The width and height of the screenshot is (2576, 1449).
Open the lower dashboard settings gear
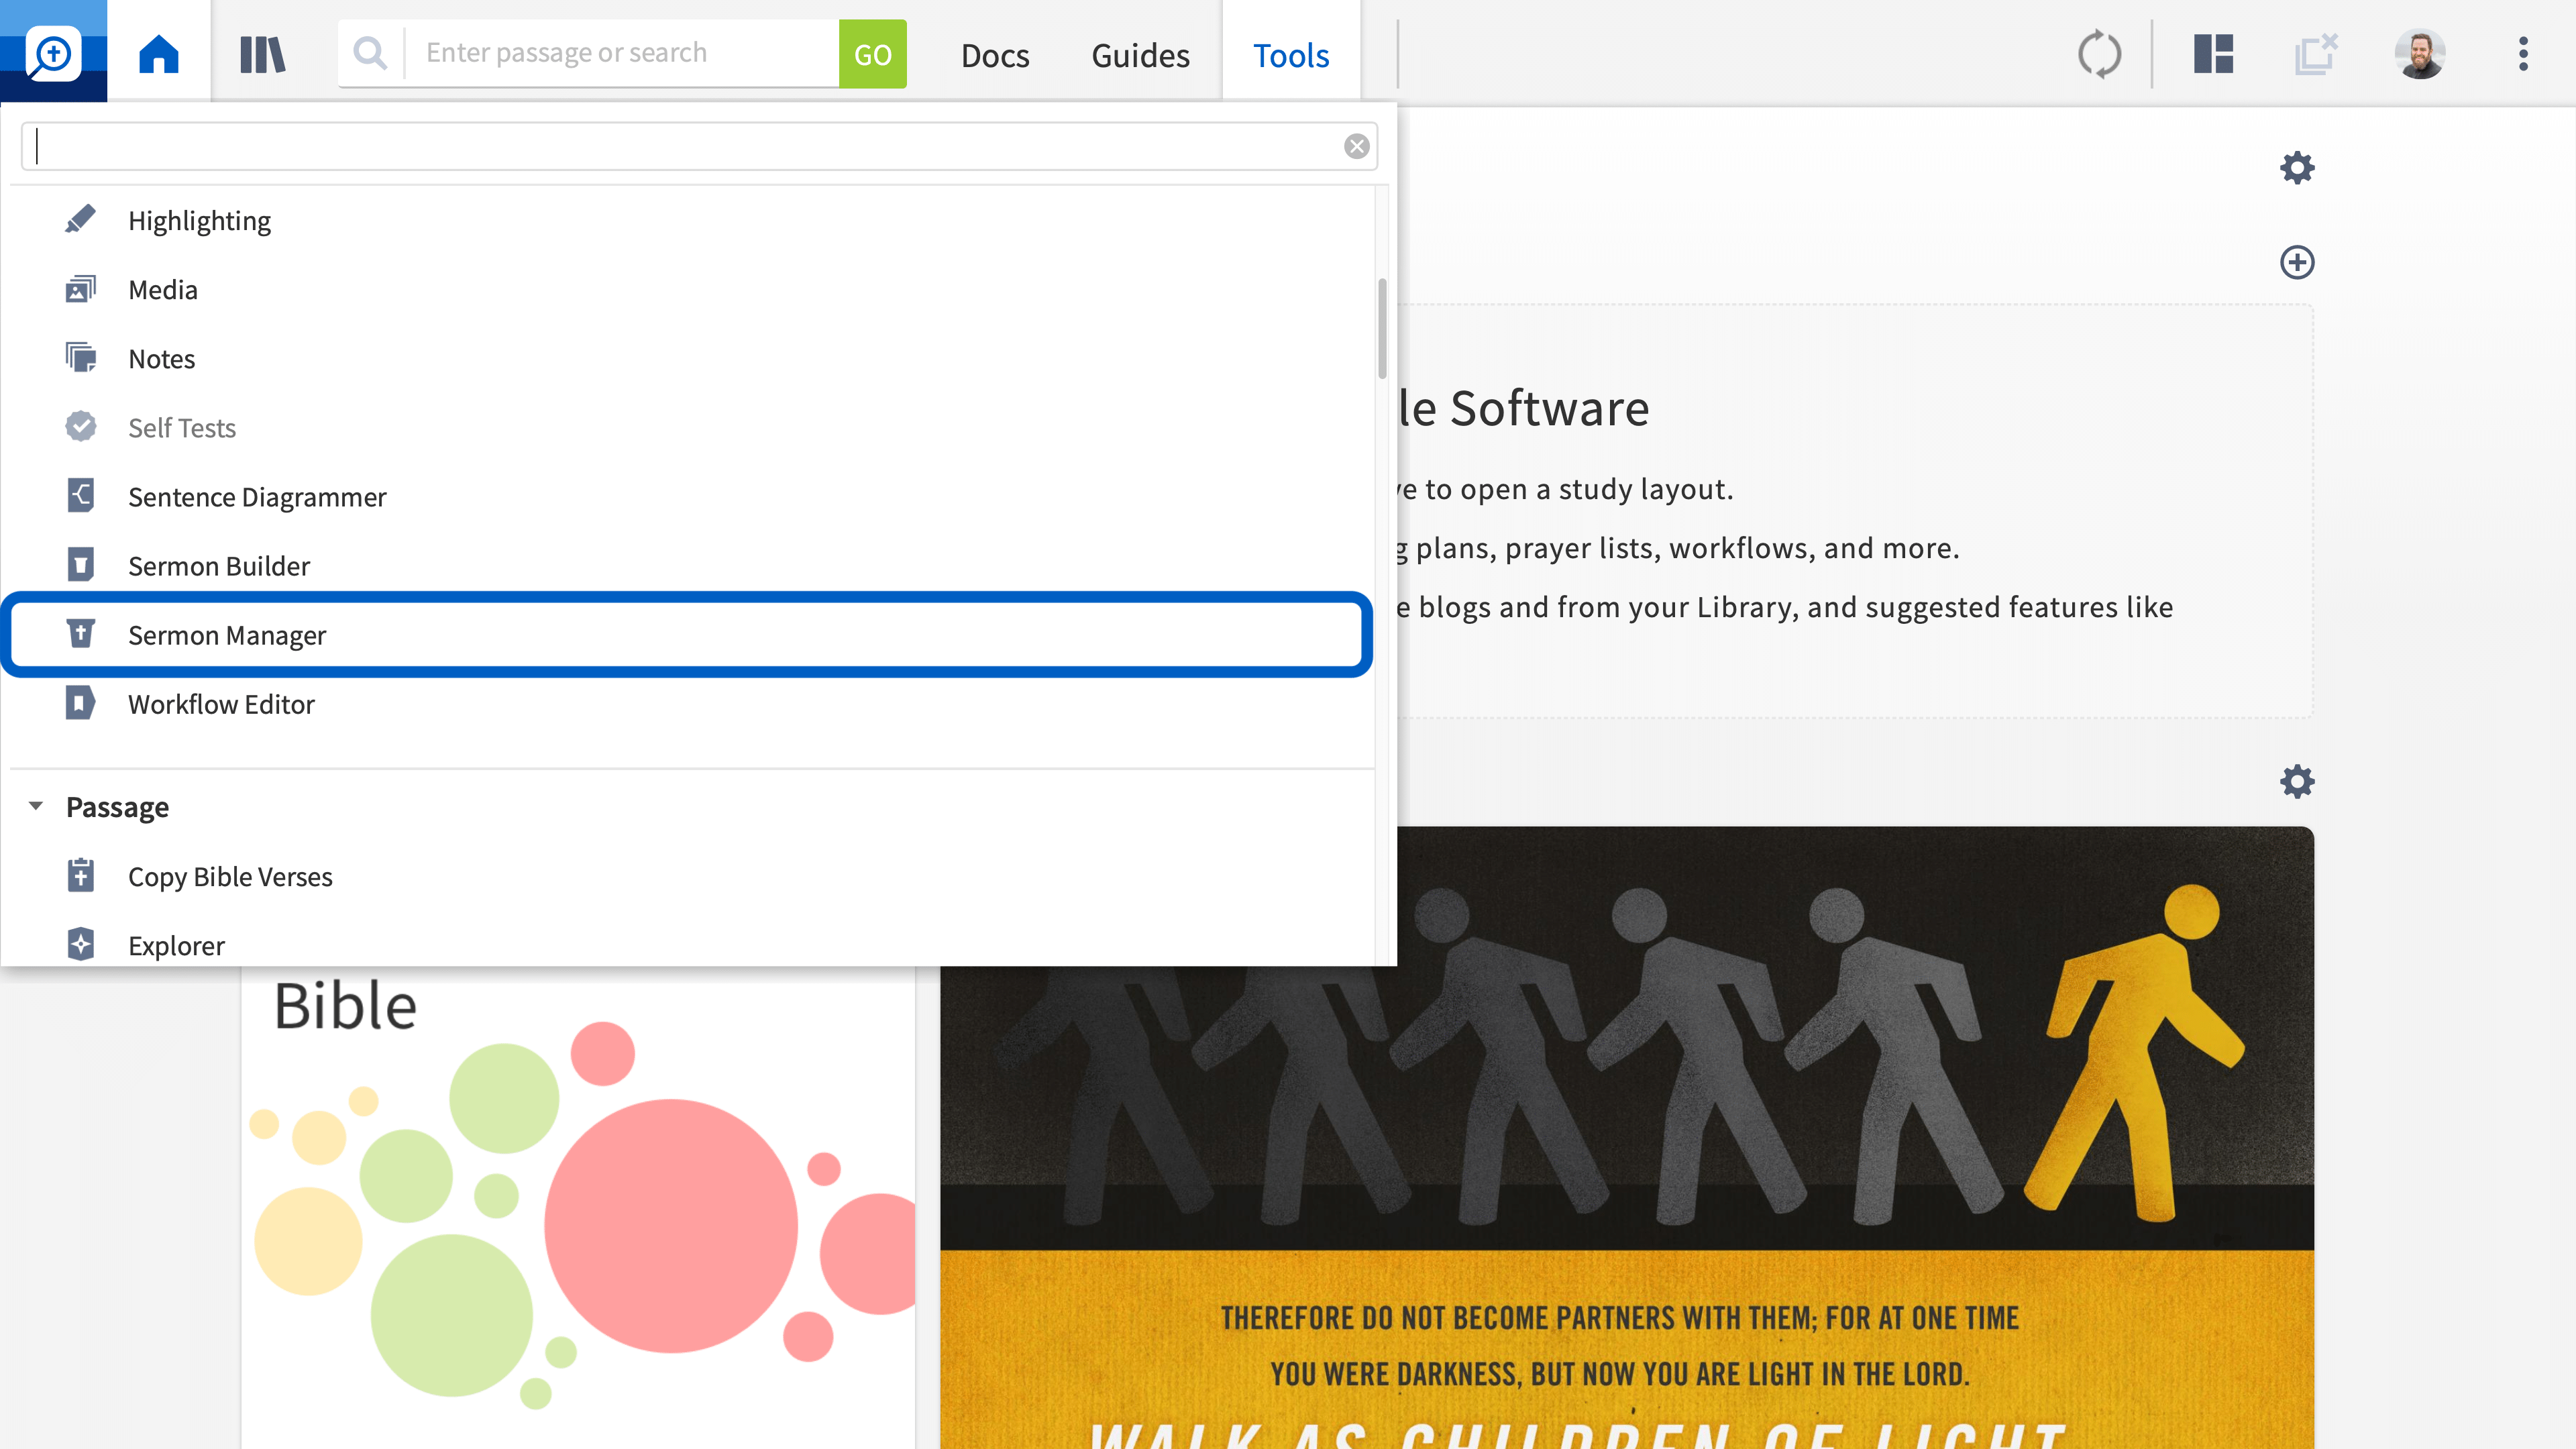(2297, 781)
